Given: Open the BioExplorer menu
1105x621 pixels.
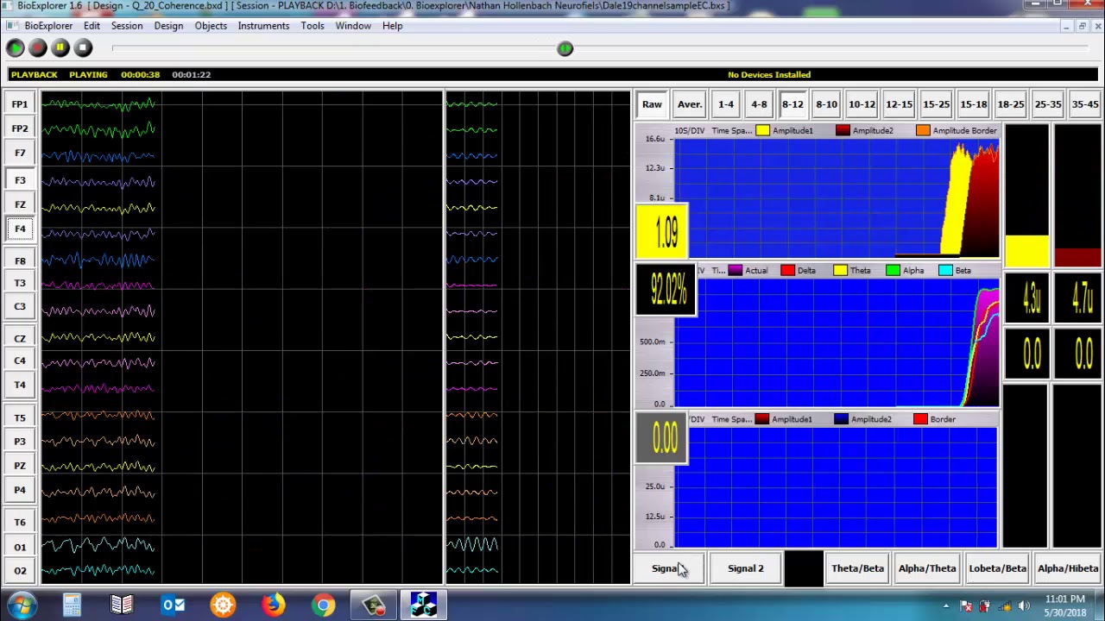Looking at the screenshot, I should coord(48,26).
